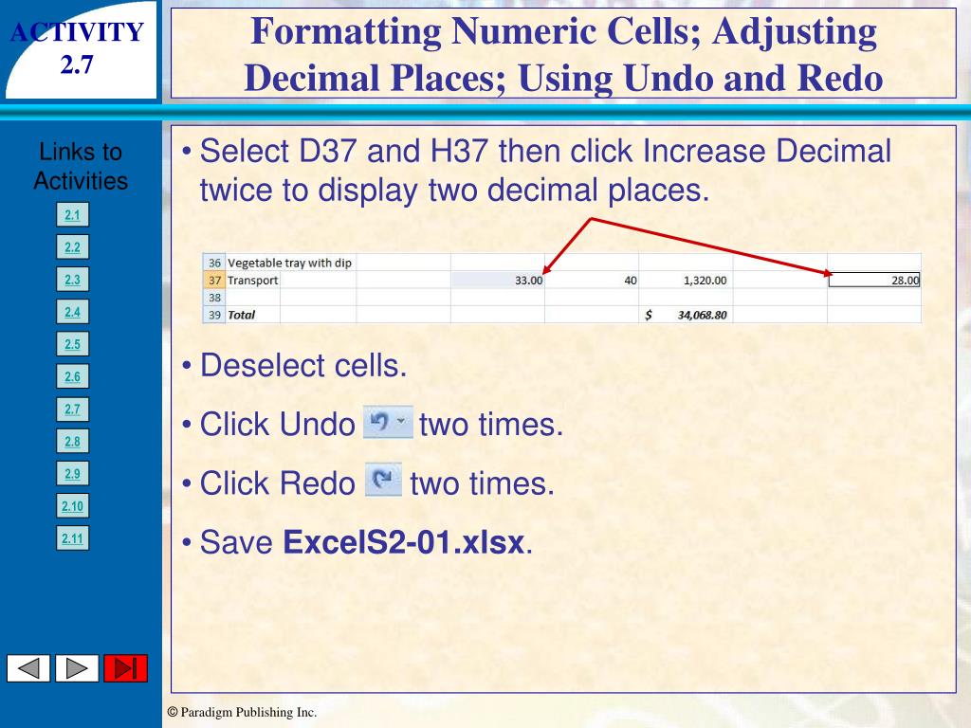Jump to activity link 2.4

point(72,312)
